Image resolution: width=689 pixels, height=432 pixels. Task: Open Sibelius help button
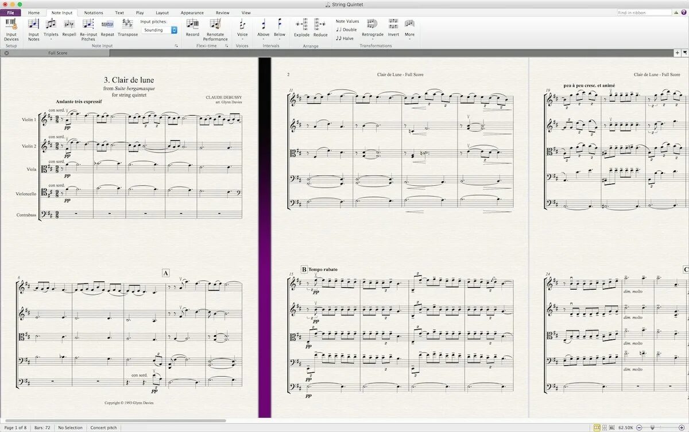point(683,12)
